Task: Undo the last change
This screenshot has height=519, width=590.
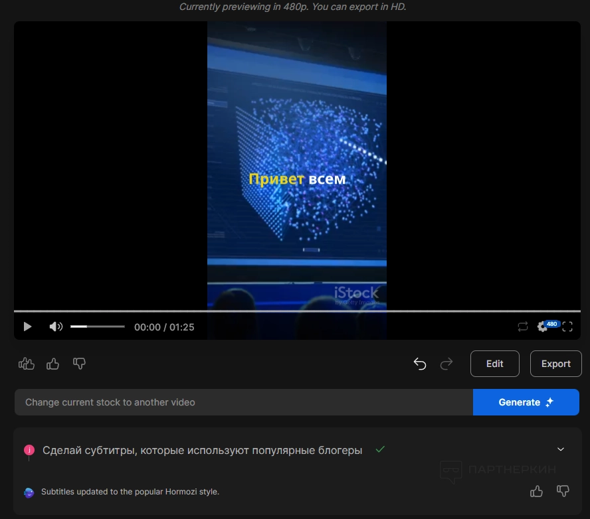Action: point(420,364)
